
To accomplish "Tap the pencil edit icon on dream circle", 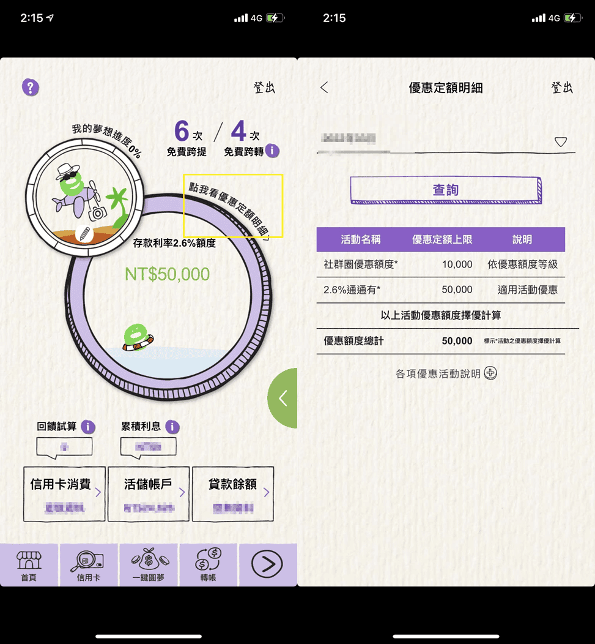I will 84,234.
